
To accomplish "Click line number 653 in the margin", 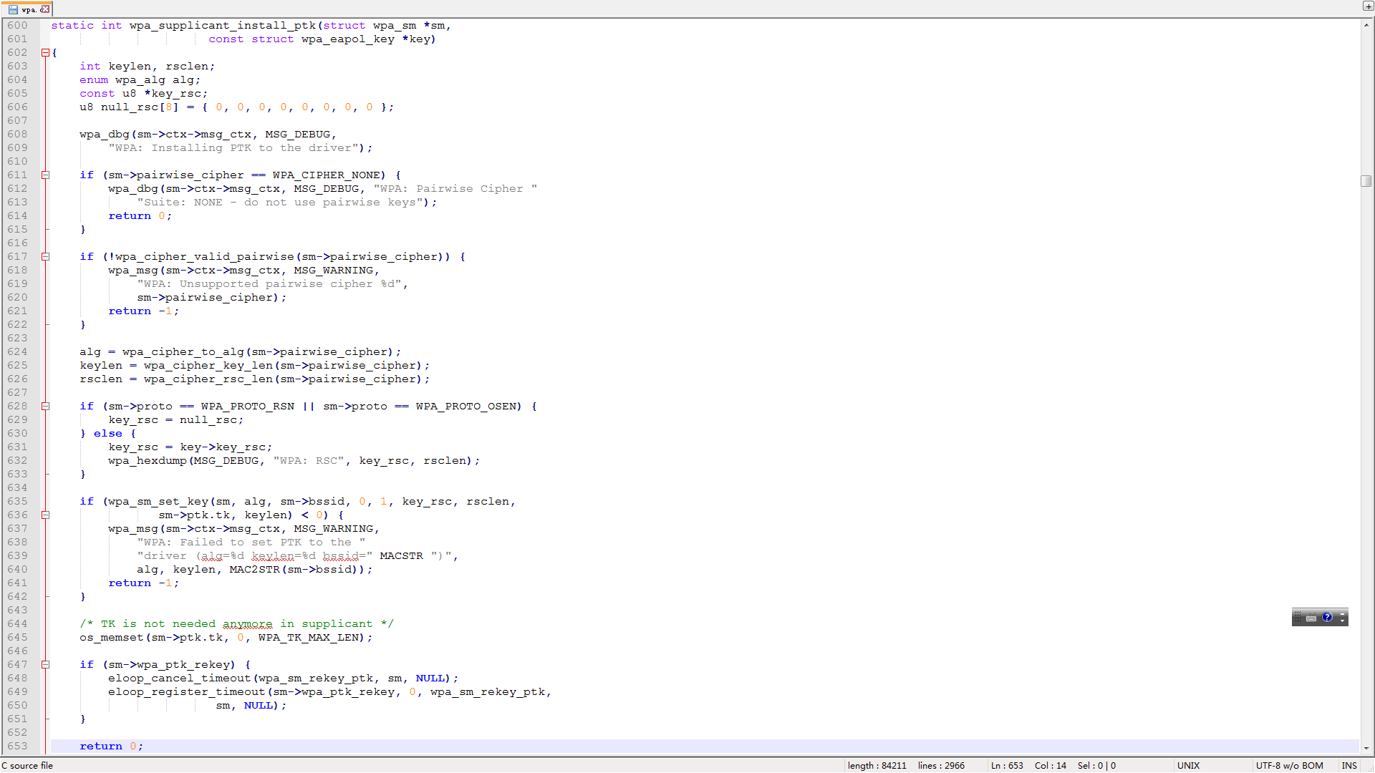I will (17, 747).
